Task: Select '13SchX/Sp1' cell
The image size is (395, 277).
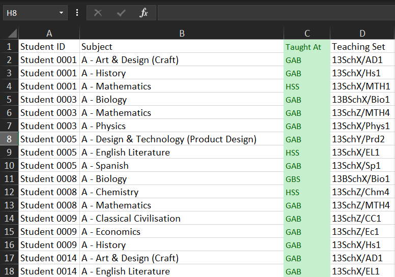Action: tap(362, 166)
